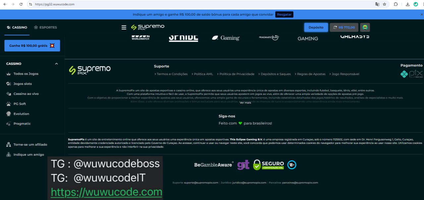Screen dimensions: 424x200
Task: Open Todos os Jogos in sidebar
Action: (26, 74)
